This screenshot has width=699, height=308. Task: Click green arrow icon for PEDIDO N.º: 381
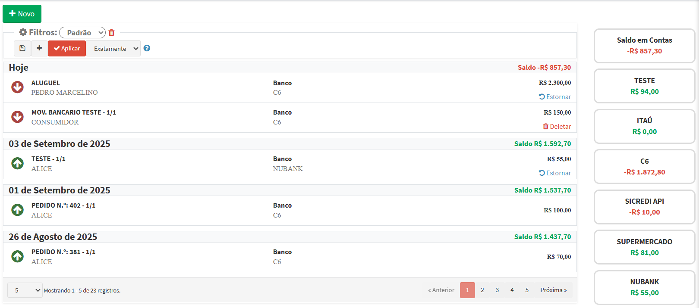tap(17, 256)
